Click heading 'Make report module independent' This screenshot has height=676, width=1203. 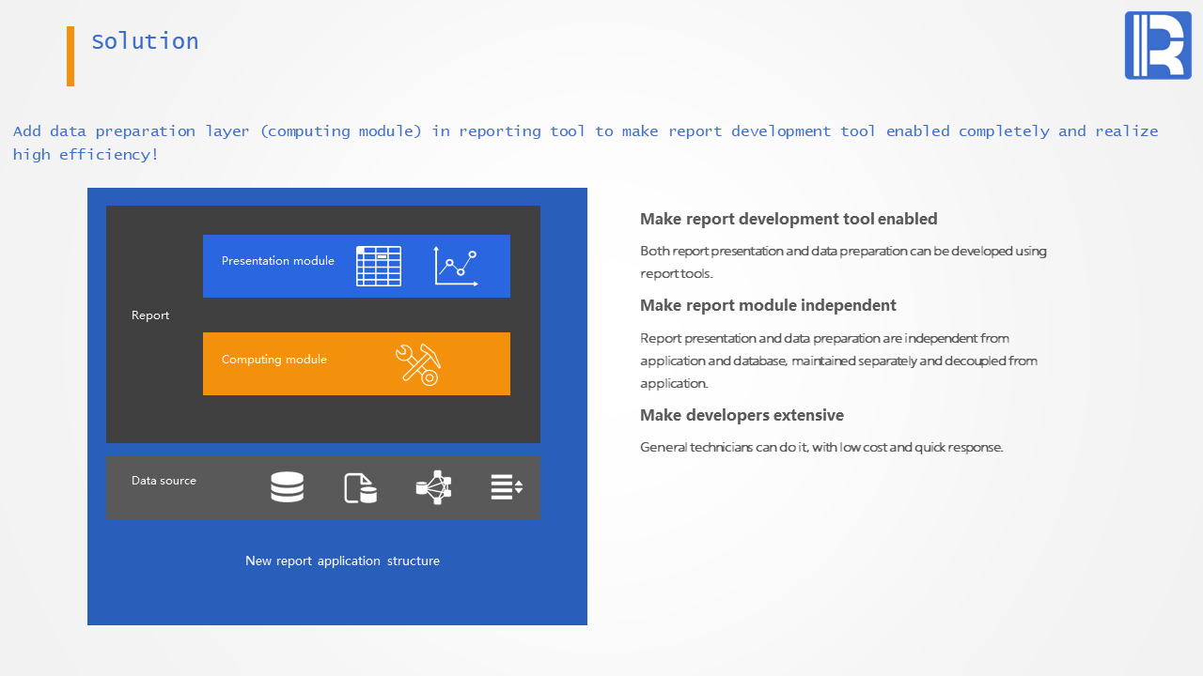pos(768,305)
